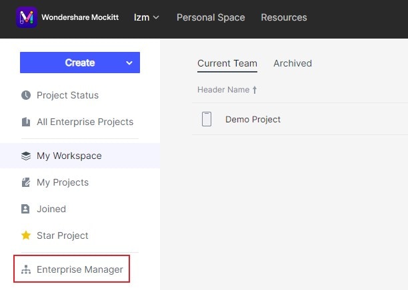Open Enterprise Manager link
Viewport: 408px width, 290px height.
point(79,270)
